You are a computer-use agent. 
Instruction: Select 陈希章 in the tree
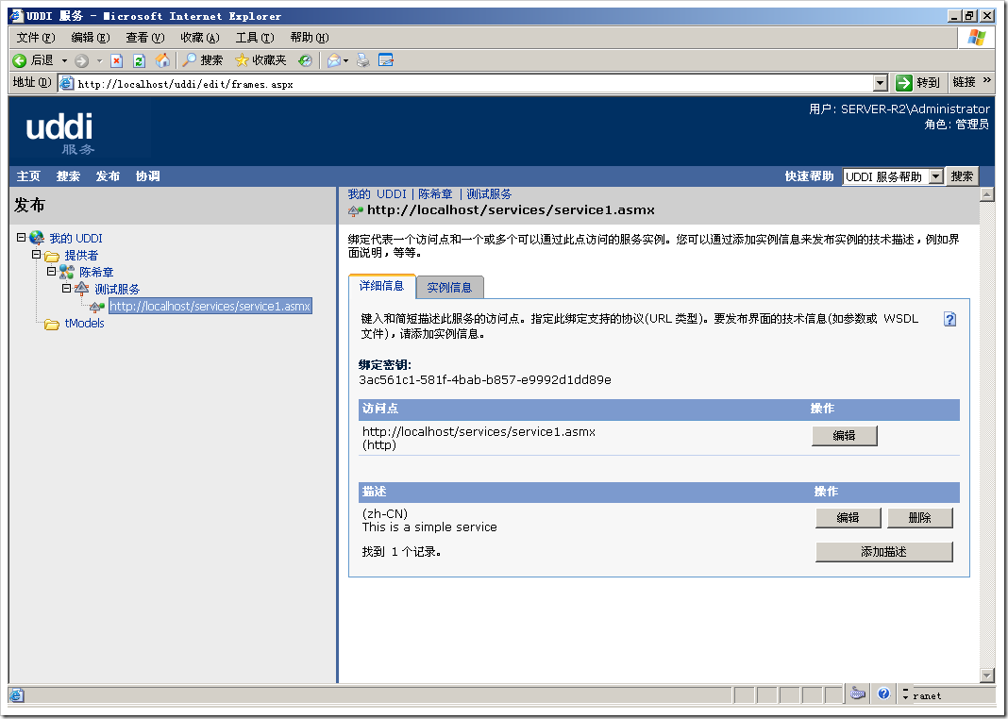click(x=96, y=273)
